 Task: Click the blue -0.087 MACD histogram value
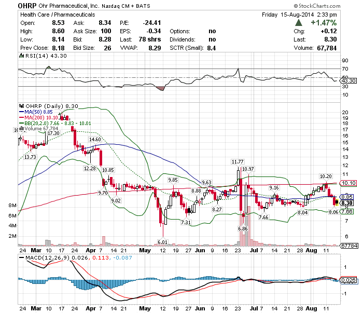(123, 257)
